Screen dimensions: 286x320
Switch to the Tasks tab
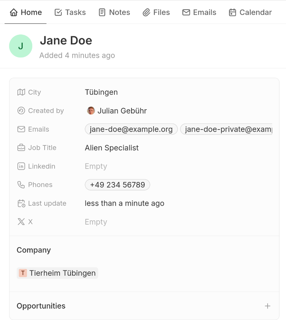tap(70, 12)
